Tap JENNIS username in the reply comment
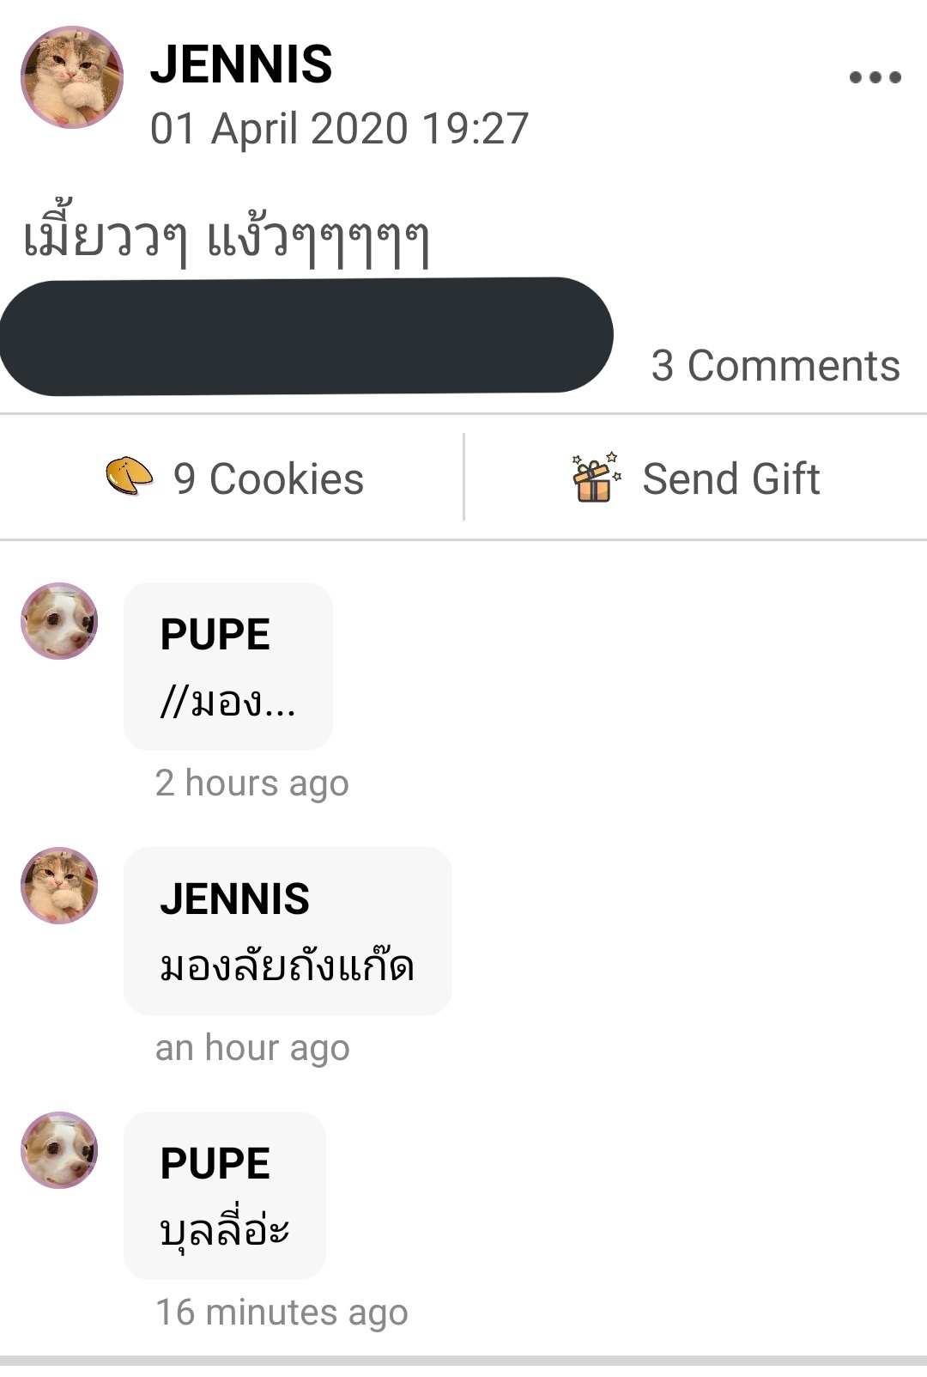 [x=234, y=899]
